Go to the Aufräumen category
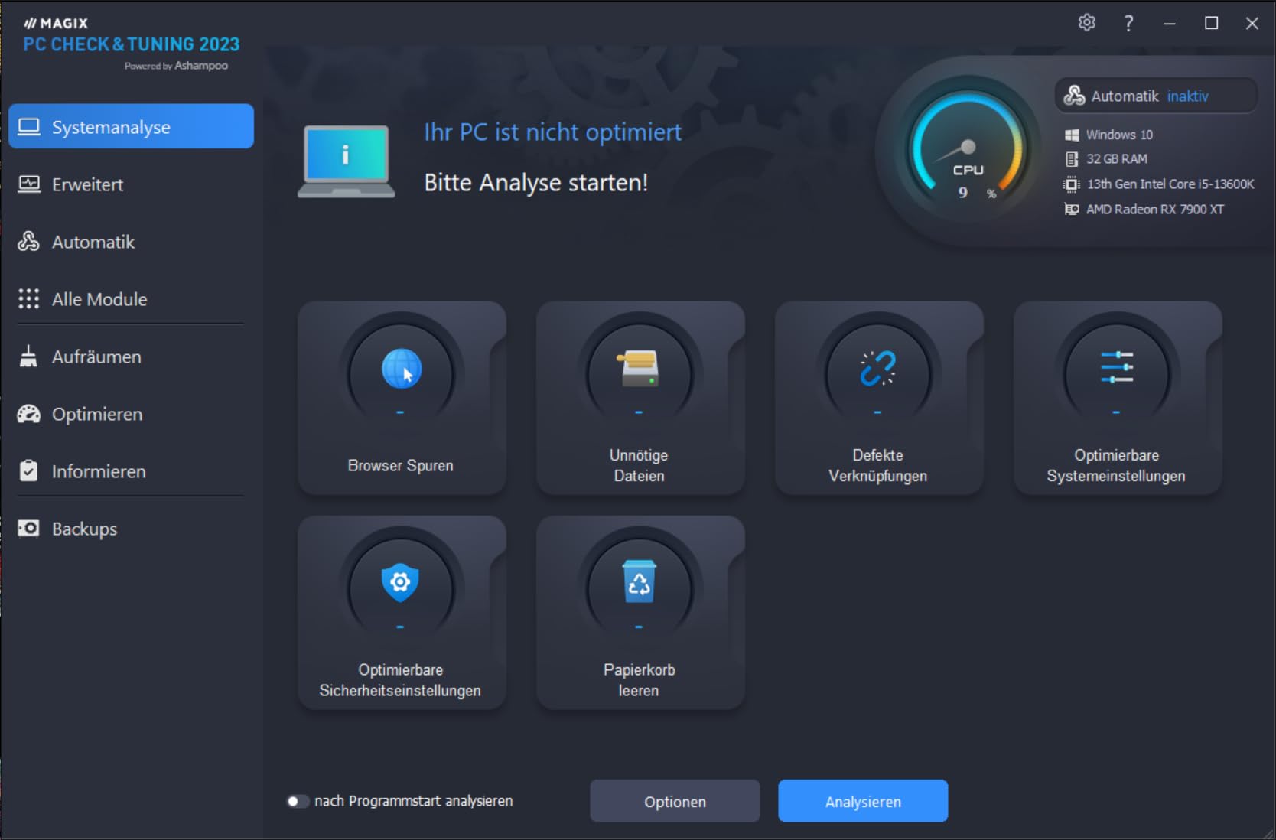This screenshot has width=1276, height=840. click(x=131, y=357)
